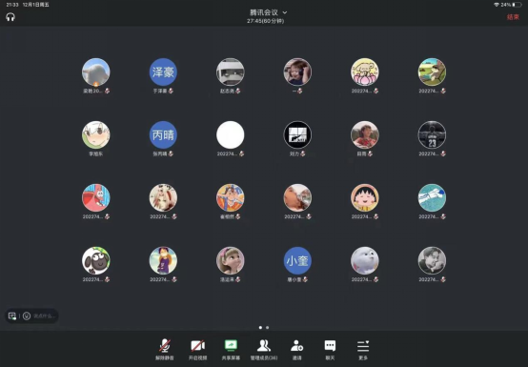Select the first page dot indicator
This screenshot has width=528, height=367.
pos(260,327)
